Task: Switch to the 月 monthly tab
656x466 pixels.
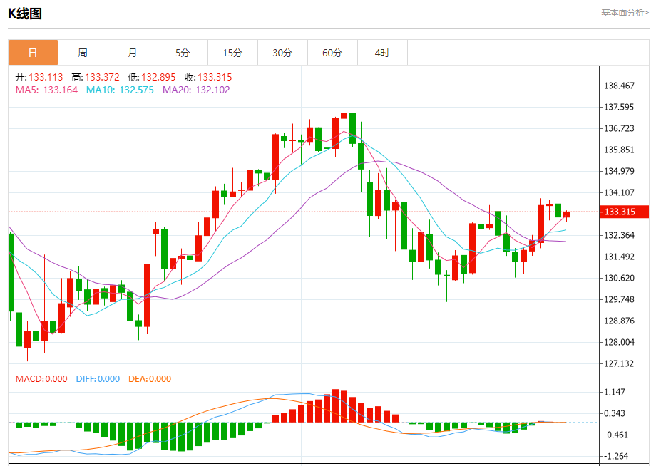Action: (x=133, y=53)
